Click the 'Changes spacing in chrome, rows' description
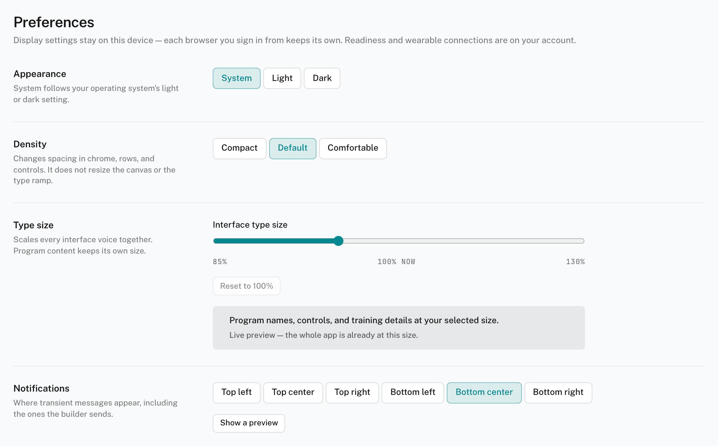 click(x=94, y=170)
